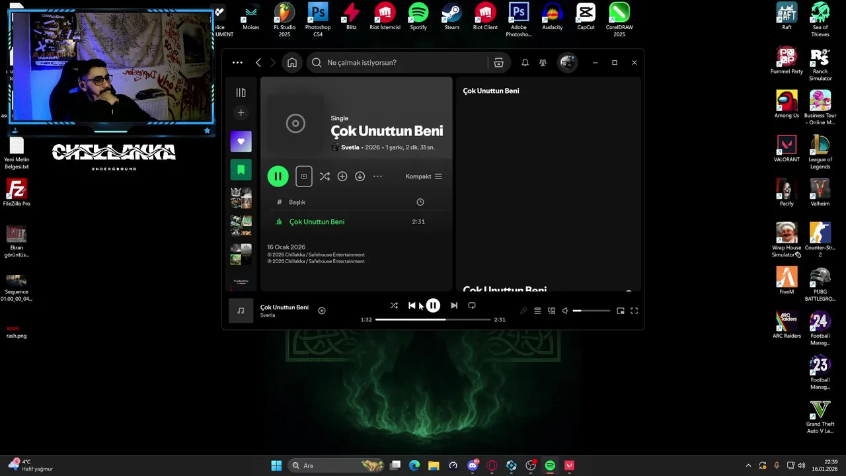Screen dimensions: 846x476
Task: Open now-playing track title in bottom bar
Action: (x=284, y=307)
